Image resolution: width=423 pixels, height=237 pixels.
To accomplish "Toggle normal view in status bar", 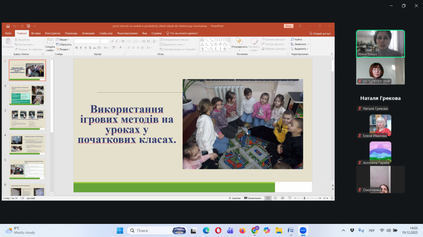I will click(268, 198).
